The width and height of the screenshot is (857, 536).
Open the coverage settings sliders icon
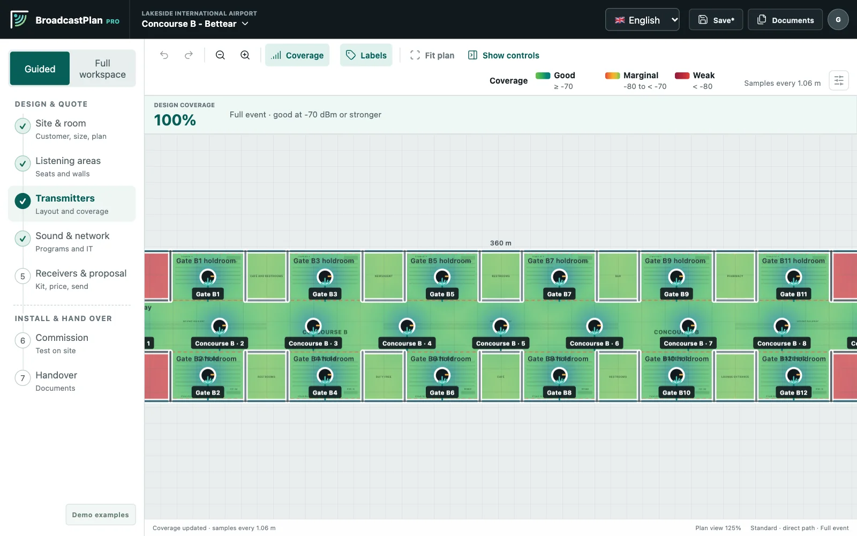pyautogui.click(x=839, y=80)
